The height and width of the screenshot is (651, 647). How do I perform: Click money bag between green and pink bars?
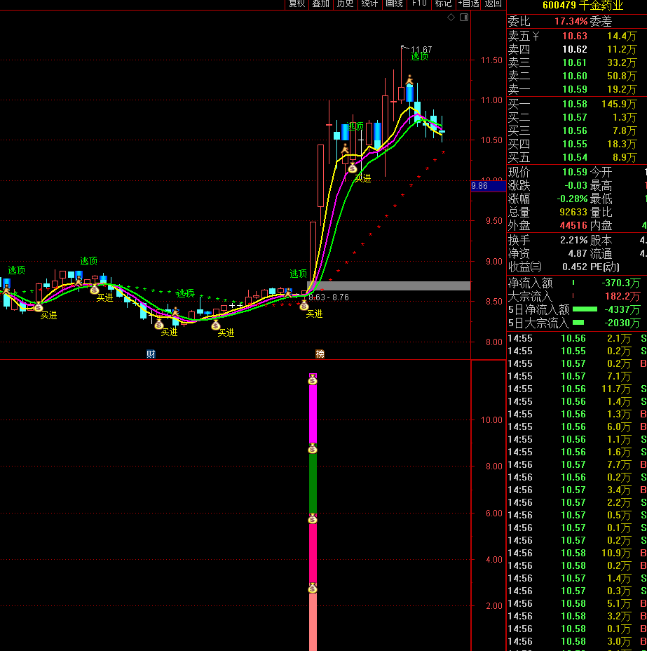pos(313,518)
